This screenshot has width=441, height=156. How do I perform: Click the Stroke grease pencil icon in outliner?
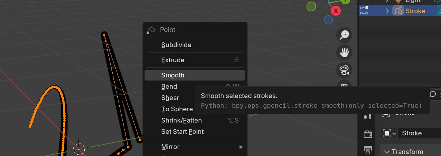tap(398, 11)
